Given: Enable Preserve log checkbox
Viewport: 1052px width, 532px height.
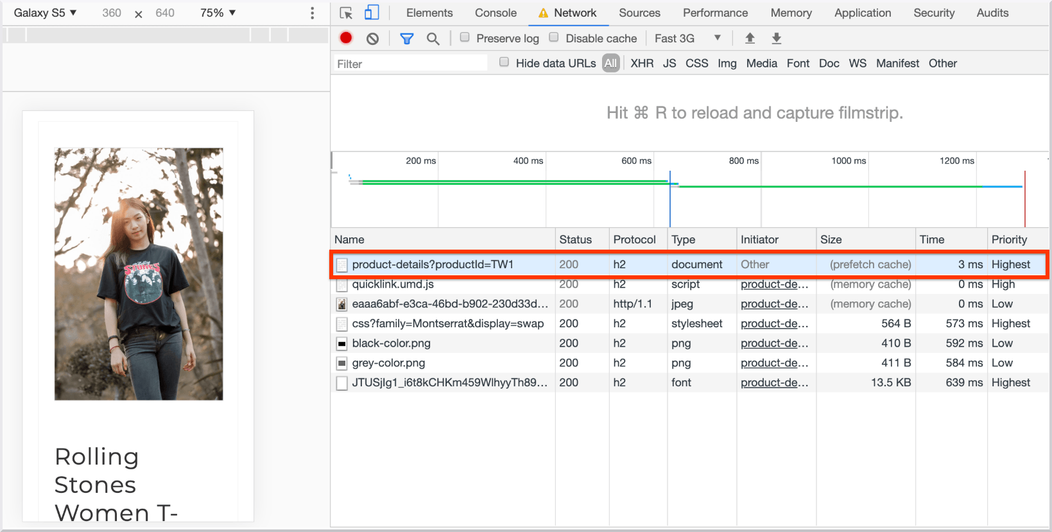Looking at the screenshot, I should [x=465, y=37].
